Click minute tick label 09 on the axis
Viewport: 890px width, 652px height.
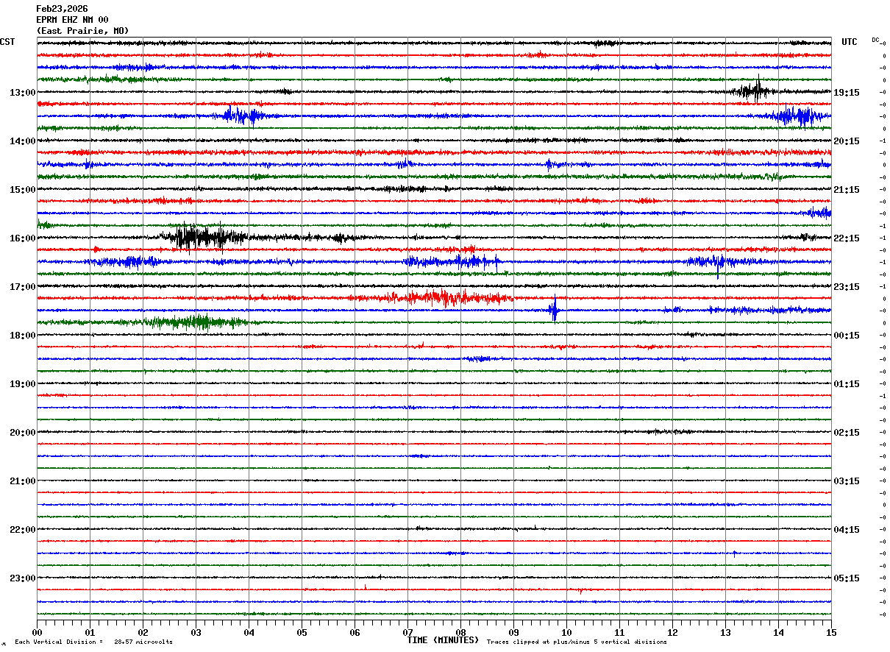(x=513, y=632)
